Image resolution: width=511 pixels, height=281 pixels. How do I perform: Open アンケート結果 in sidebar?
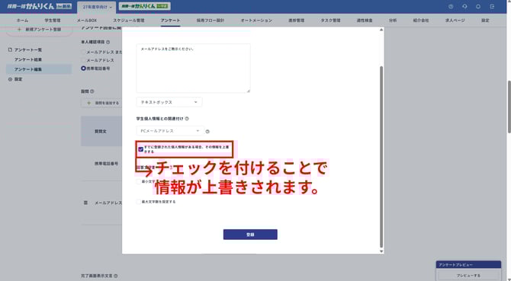(x=28, y=59)
